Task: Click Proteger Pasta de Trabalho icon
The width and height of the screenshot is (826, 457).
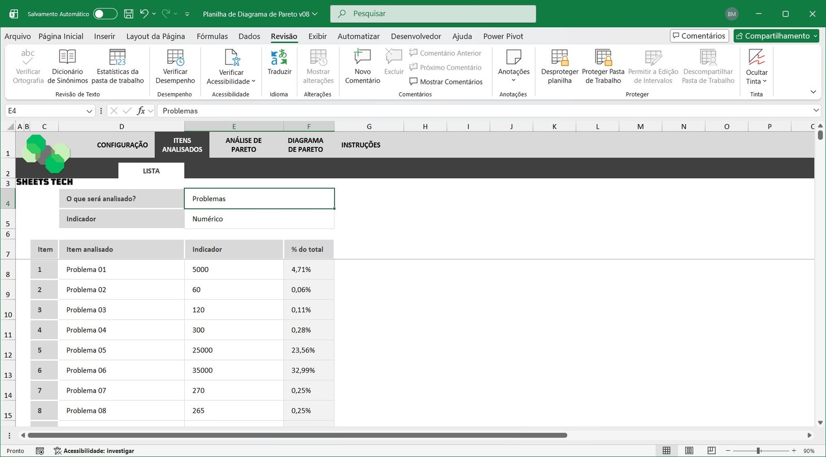Action: (603, 57)
